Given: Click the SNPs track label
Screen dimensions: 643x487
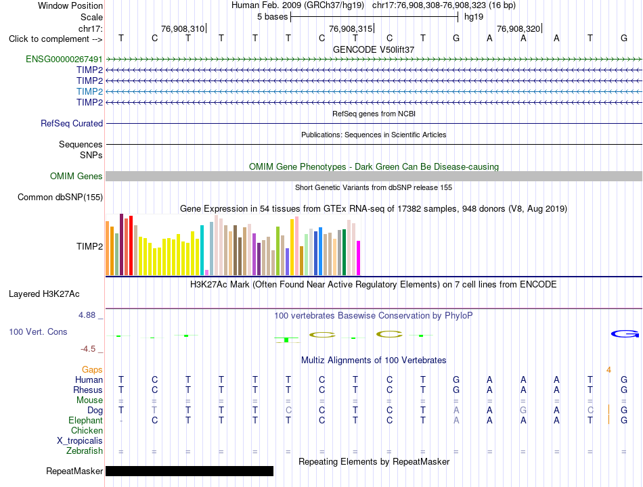Looking at the screenshot, I should [x=91, y=156].
